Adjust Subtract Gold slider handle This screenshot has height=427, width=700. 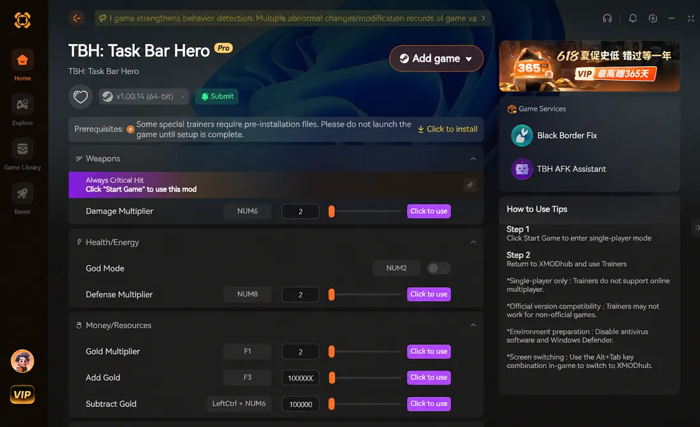[332, 404]
